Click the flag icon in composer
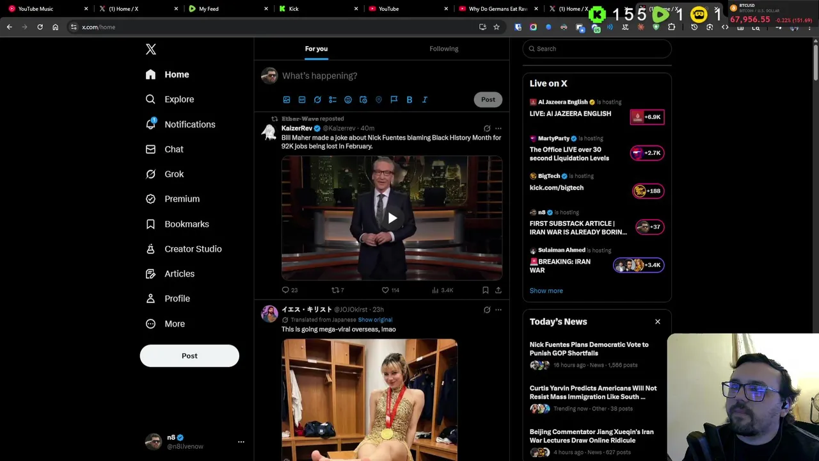This screenshot has width=819, height=461. [394, 100]
